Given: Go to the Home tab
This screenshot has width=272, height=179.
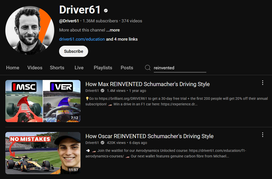Looking at the screenshot, I should (x=13, y=68).
